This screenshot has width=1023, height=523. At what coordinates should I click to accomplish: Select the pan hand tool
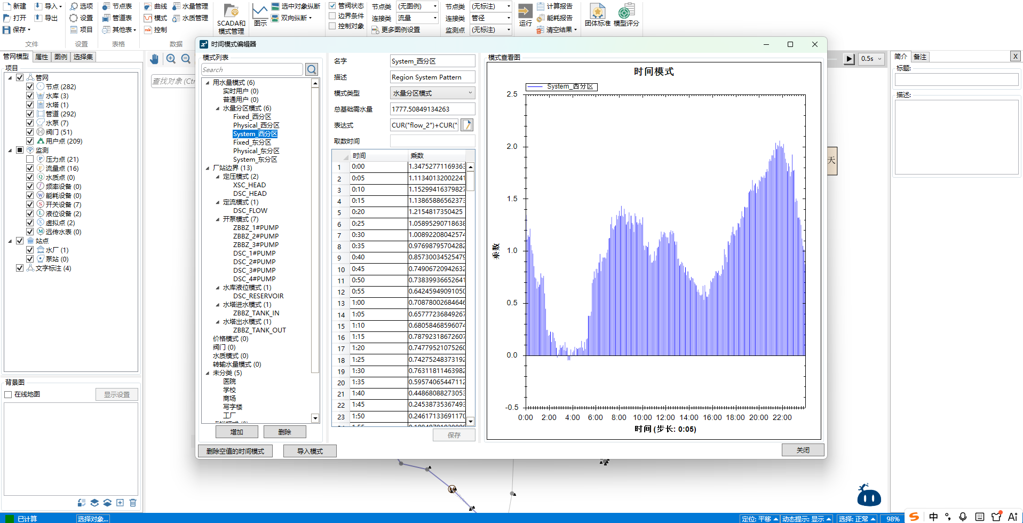pyautogui.click(x=154, y=59)
